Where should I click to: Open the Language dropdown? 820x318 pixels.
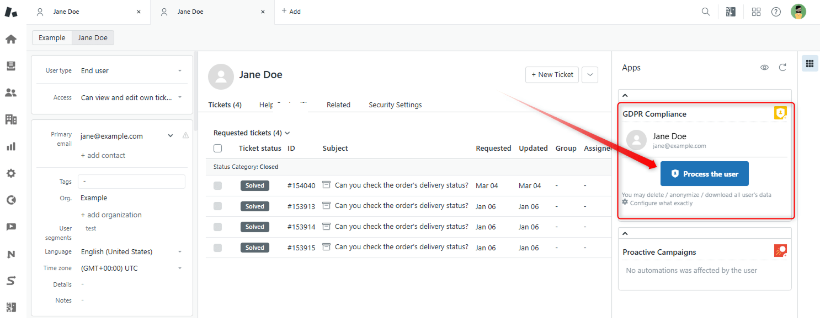point(131,251)
